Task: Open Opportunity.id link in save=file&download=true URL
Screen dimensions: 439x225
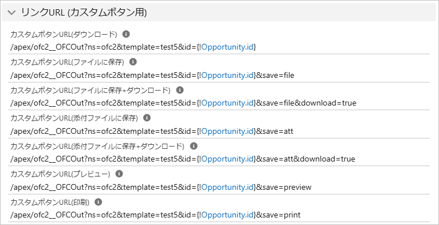Action: coord(227,103)
